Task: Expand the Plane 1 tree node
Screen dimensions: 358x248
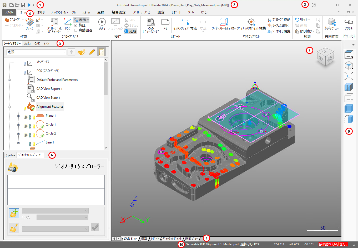Action: coord(18,116)
